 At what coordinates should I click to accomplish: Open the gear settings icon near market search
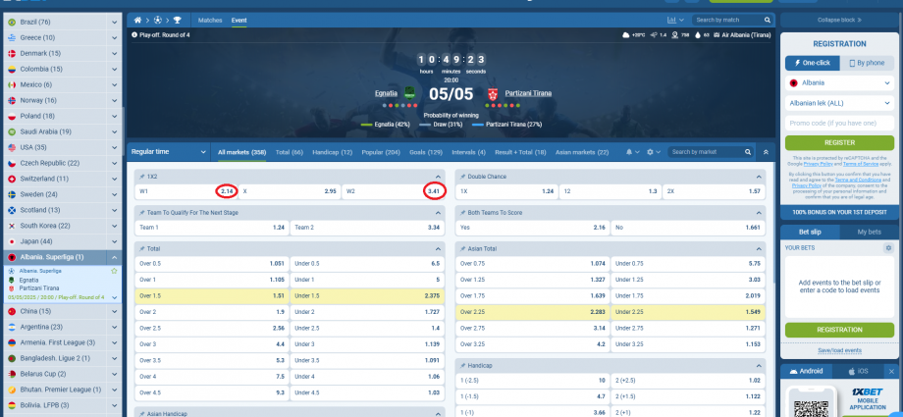click(x=653, y=152)
